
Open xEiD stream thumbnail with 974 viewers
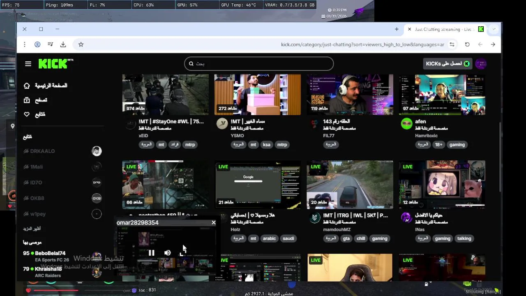[x=165, y=95]
